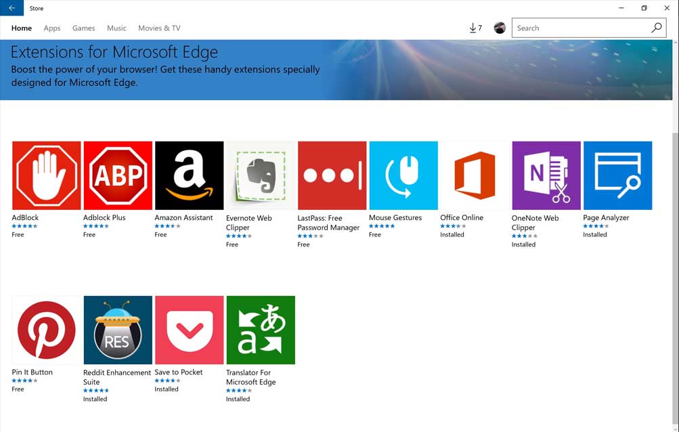Open the downloads and updates indicator
The height and width of the screenshot is (432, 679).
click(475, 28)
